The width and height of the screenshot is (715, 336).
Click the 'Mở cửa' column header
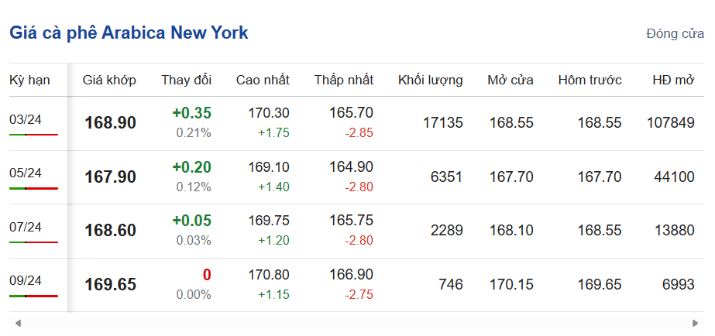pos(510,80)
